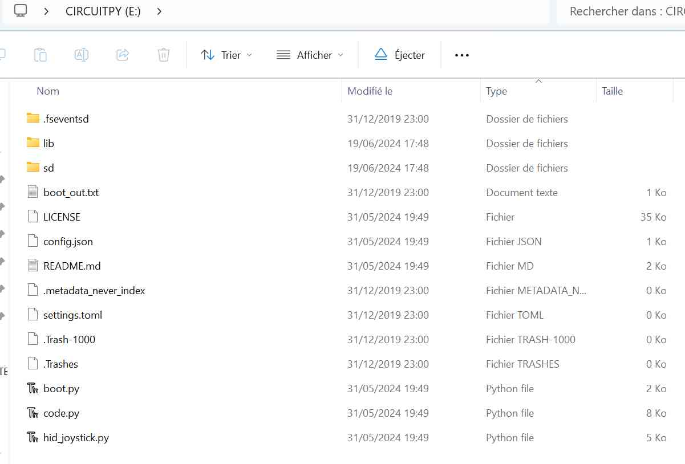Select the .Trash-1000 file name
The image size is (685, 464).
(x=70, y=340)
